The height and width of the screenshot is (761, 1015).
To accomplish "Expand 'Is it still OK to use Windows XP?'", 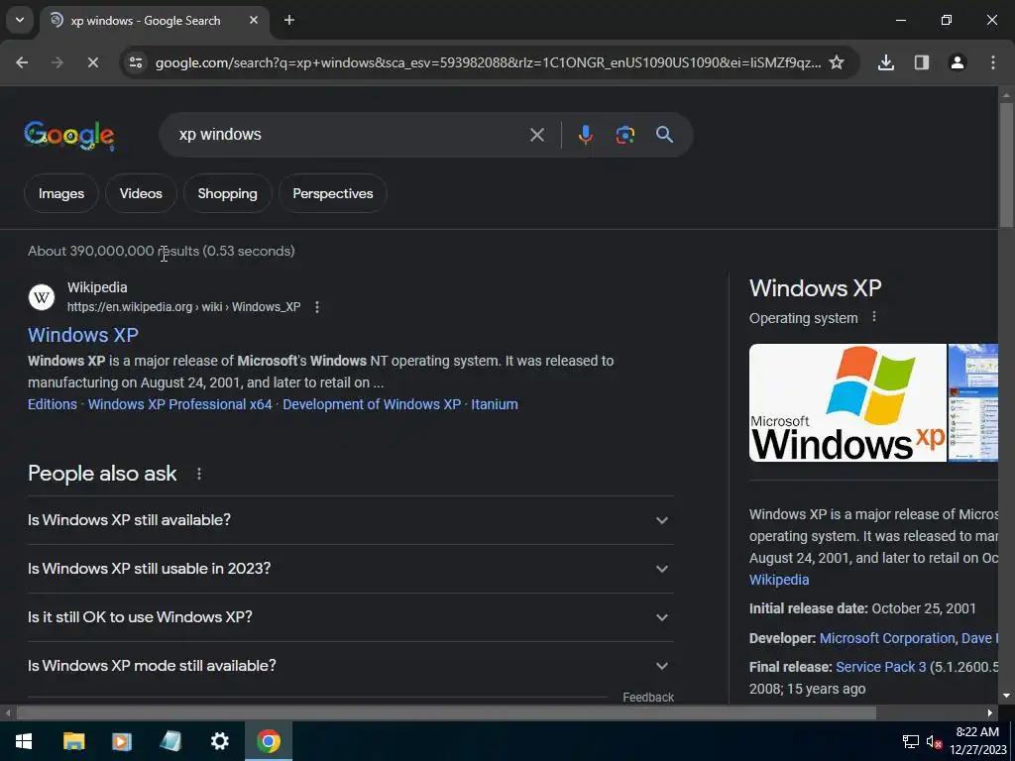I will tap(350, 617).
